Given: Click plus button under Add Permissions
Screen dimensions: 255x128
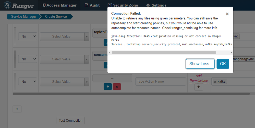Looking at the screenshot, I should (x=199, y=87).
